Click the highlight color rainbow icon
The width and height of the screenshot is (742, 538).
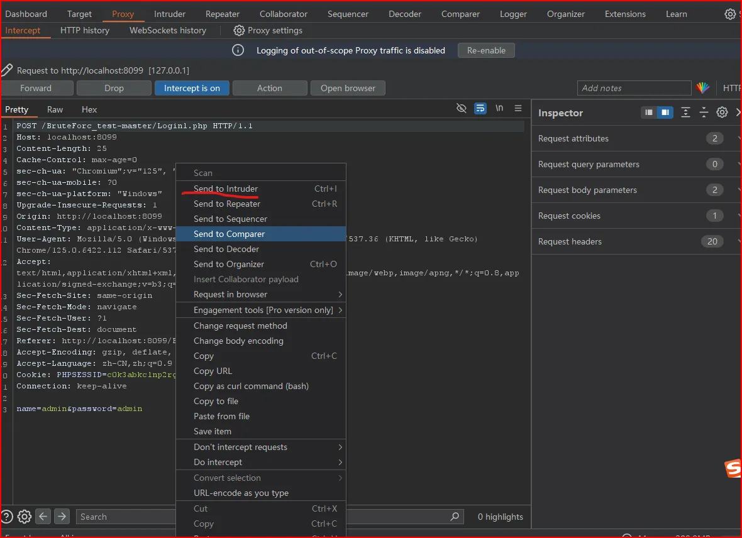click(702, 88)
